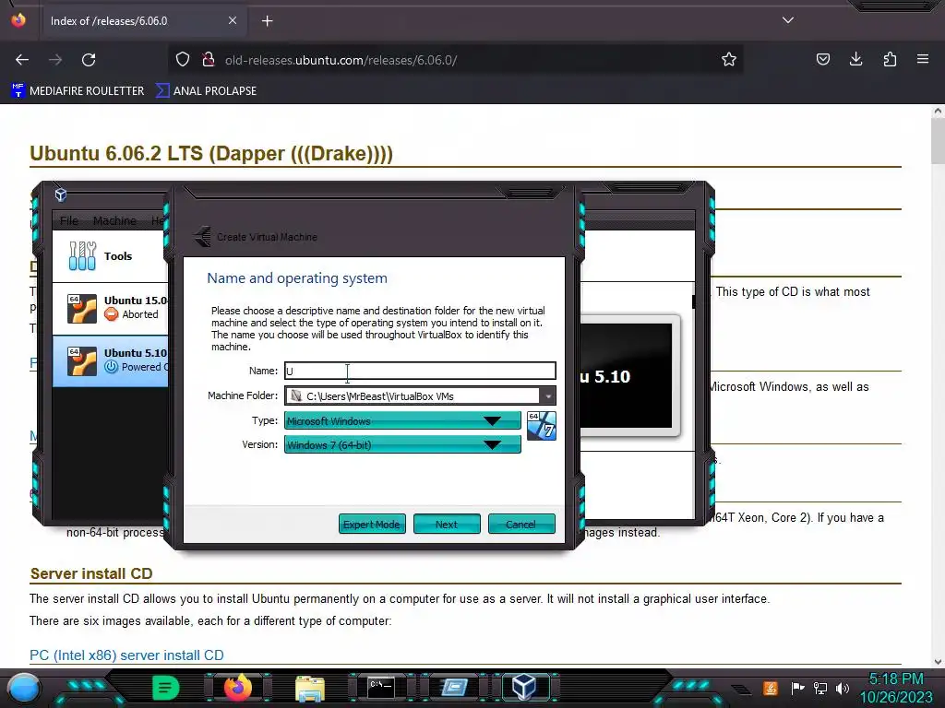
Task: Click the back arrow in Create Virtual Machine
Action: tap(202, 237)
